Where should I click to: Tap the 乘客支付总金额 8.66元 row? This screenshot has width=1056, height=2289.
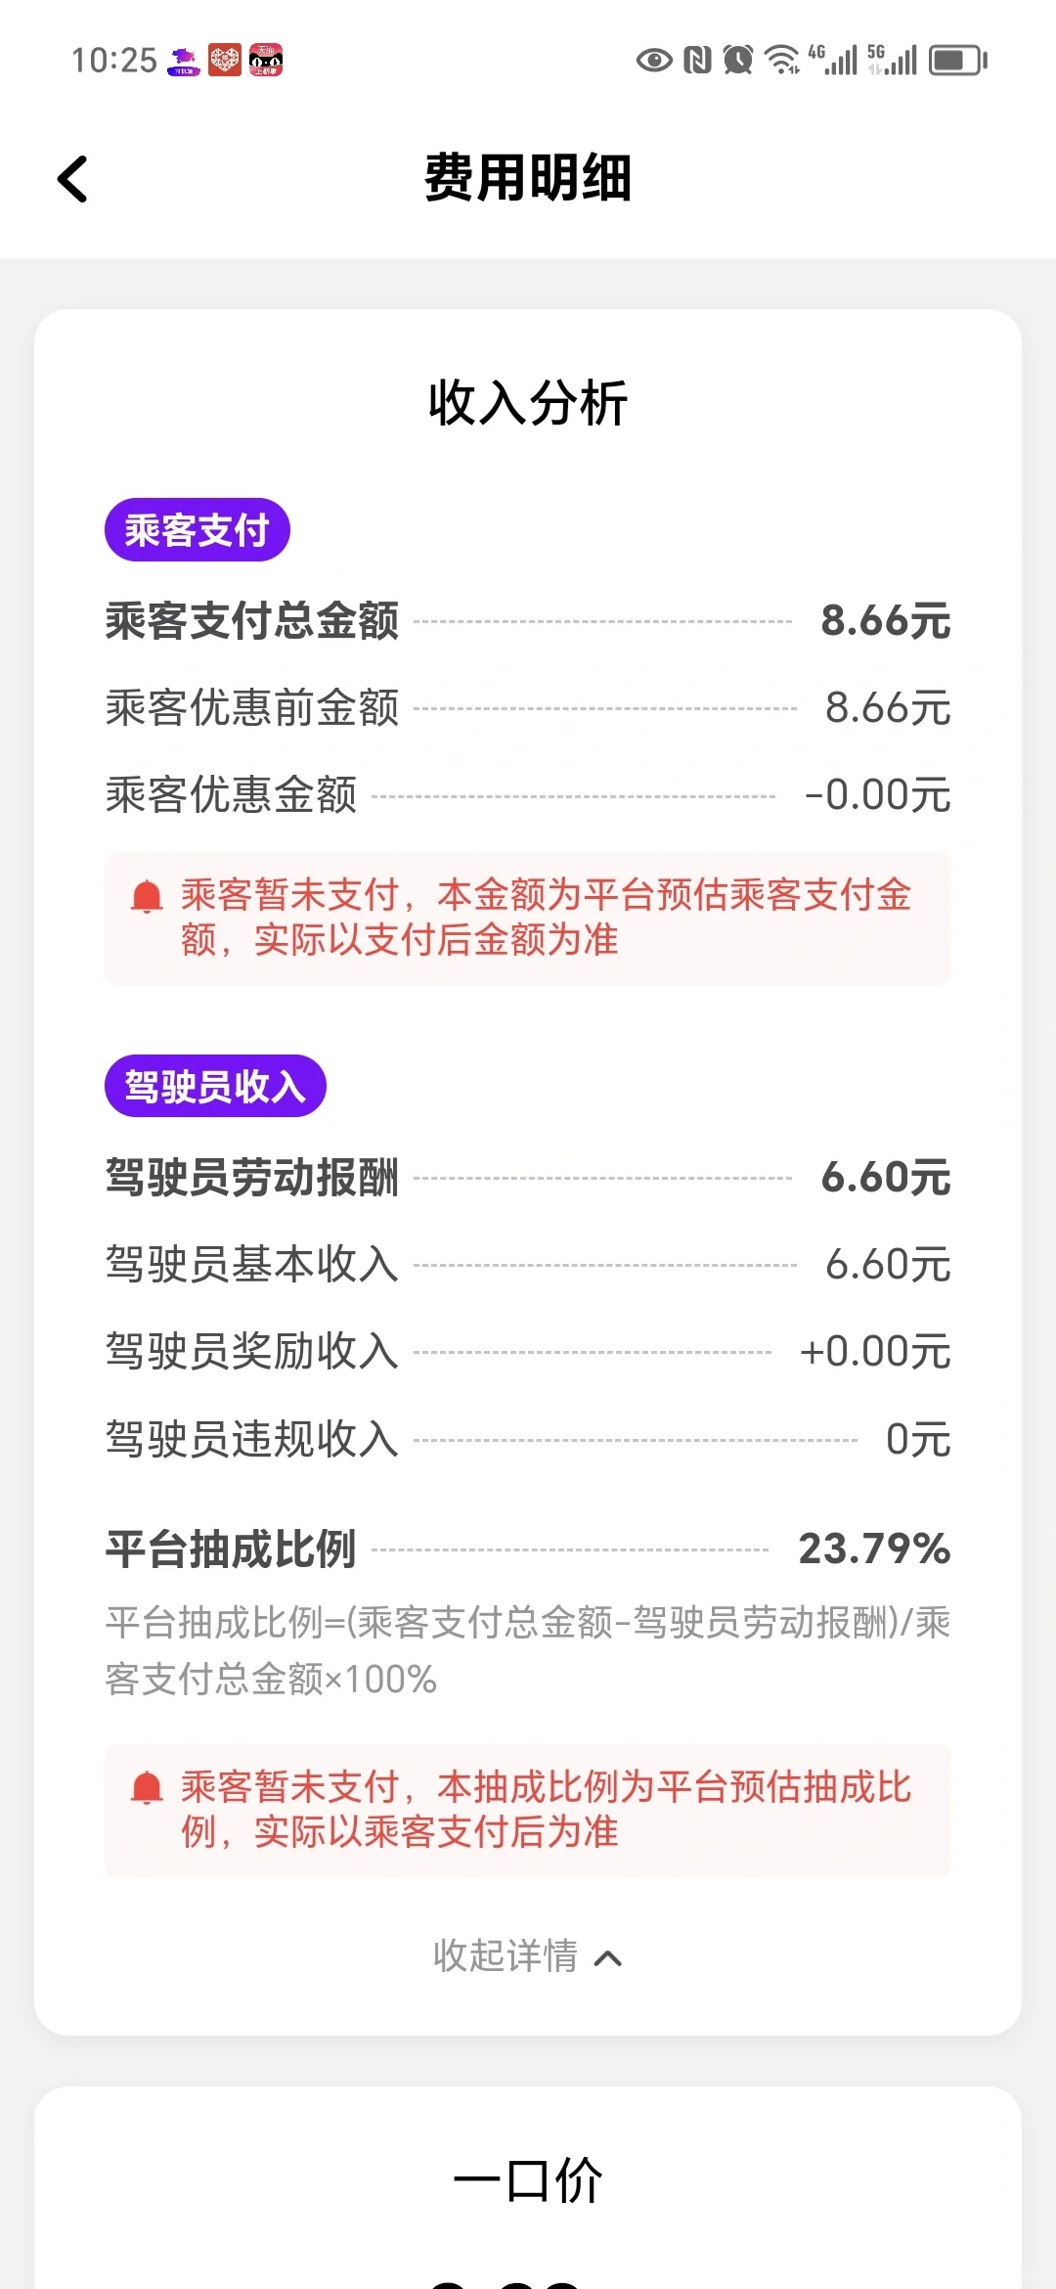coord(528,621)
